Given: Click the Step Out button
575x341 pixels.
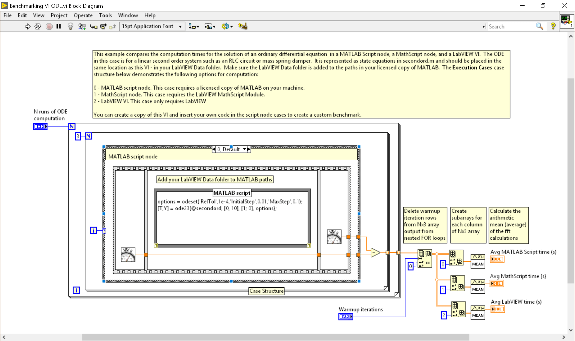Looking at the screenshot, I should pos(113,27).
